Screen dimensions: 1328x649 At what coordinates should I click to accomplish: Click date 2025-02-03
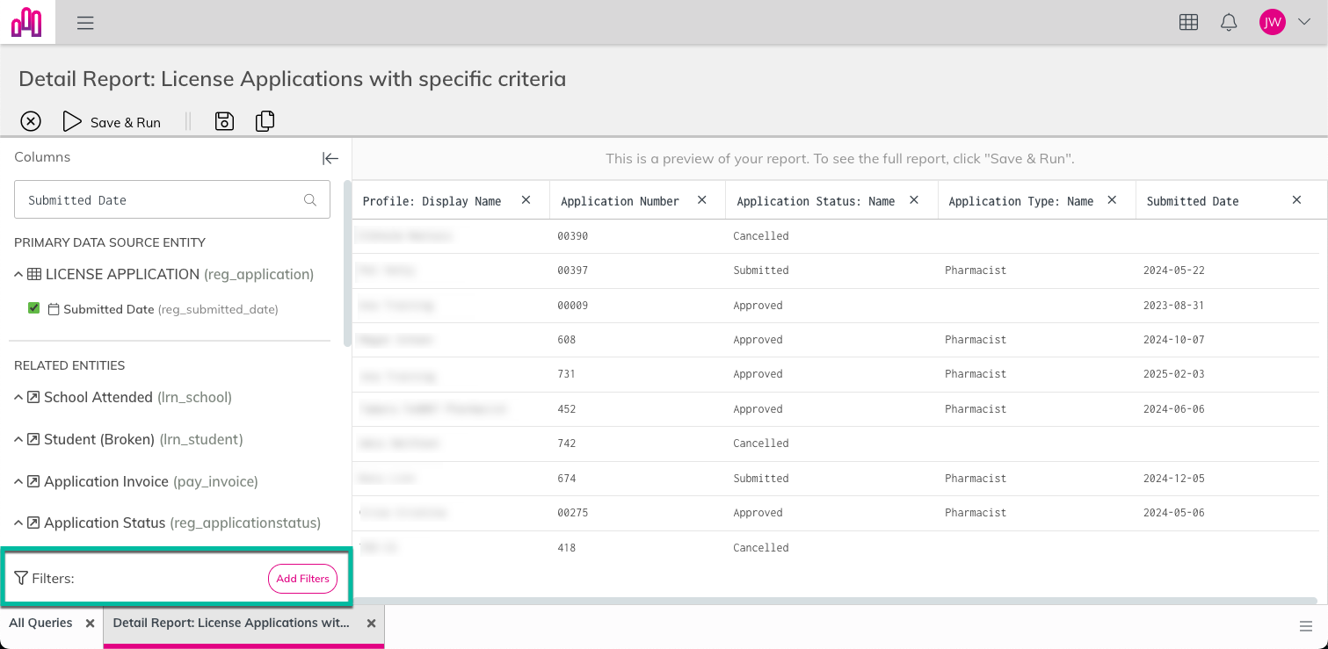(1173, 374)
